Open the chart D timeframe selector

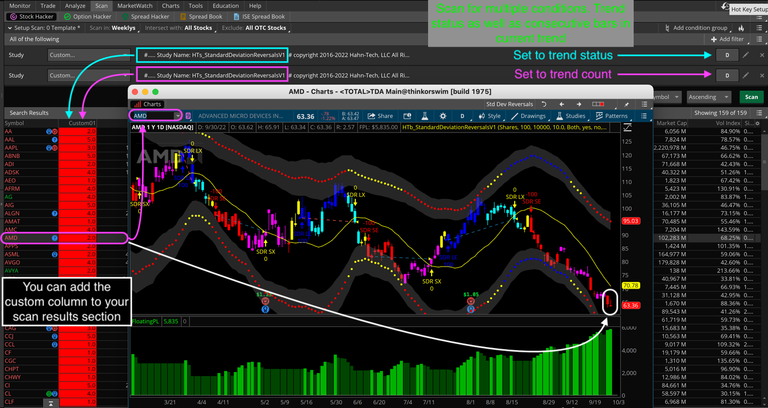462,116
